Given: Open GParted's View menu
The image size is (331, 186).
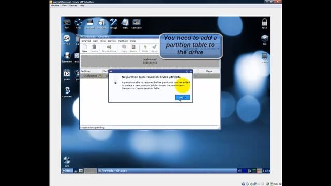Looking at the screenshot, I should tap(103, 41).
